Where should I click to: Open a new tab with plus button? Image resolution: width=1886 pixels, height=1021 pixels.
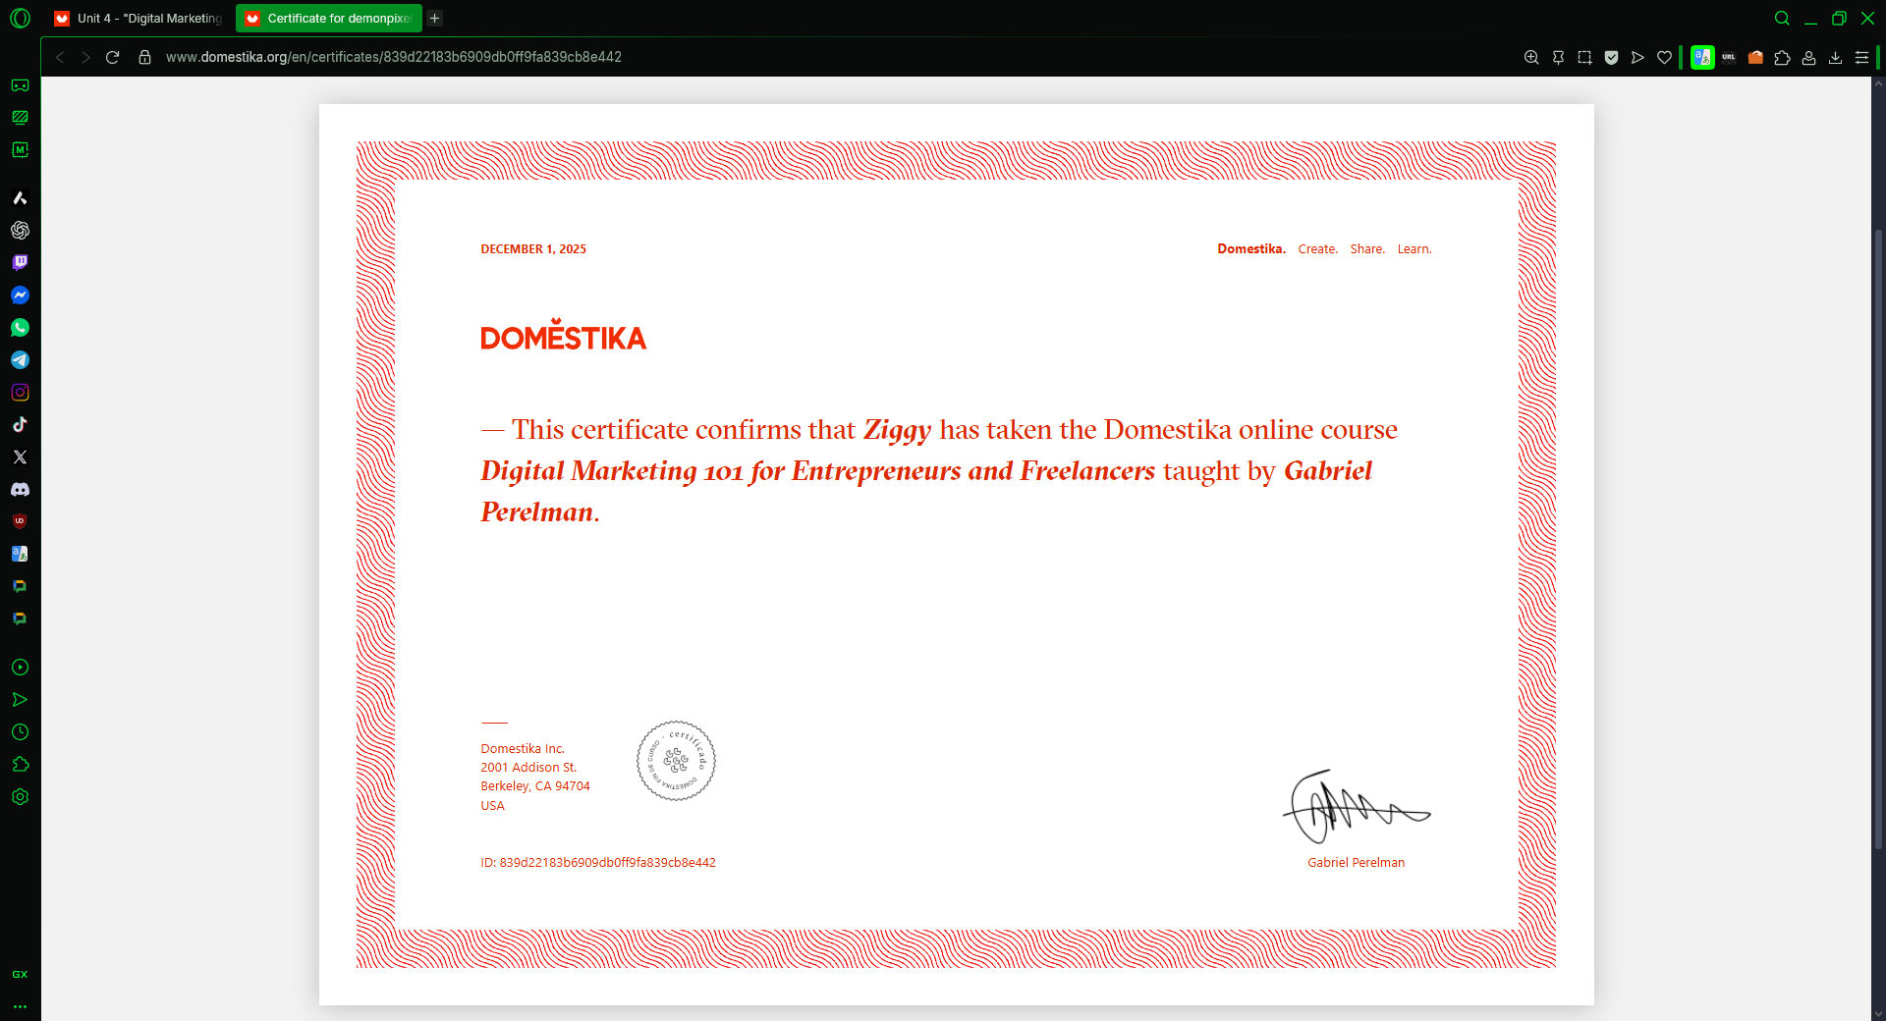[x=435, y=19]
